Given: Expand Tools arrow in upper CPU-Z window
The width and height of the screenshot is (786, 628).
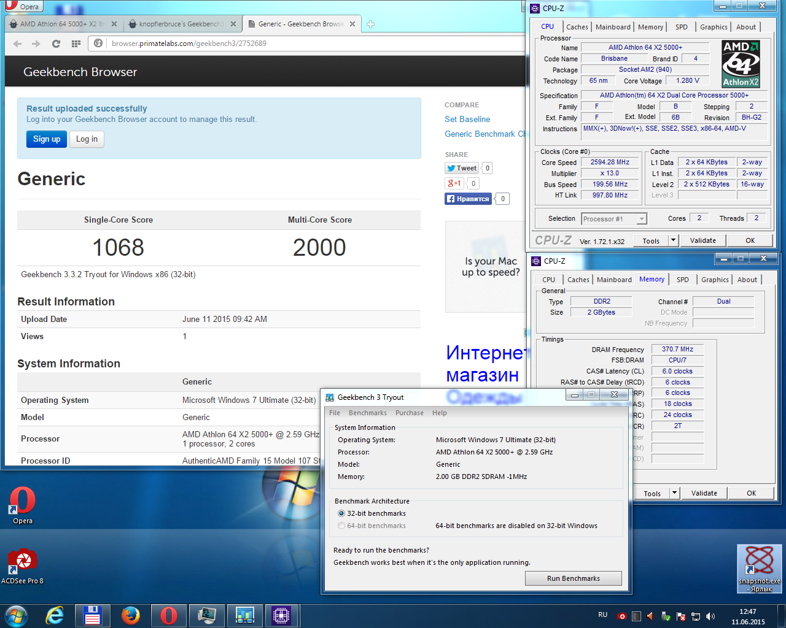Looking at the screenshot, I should tap(674, 240).
